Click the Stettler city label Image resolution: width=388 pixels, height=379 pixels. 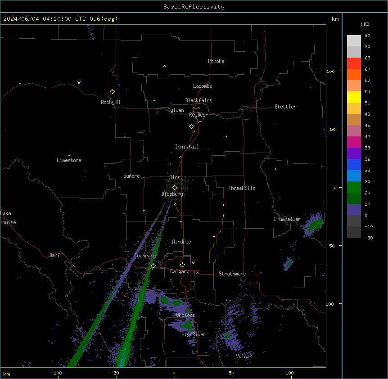285,107
